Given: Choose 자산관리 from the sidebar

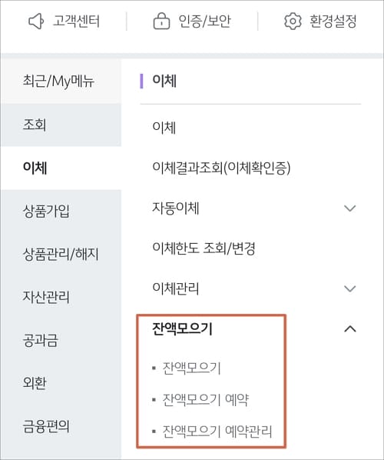Looking at the screenshot, I should click(61, 297).
